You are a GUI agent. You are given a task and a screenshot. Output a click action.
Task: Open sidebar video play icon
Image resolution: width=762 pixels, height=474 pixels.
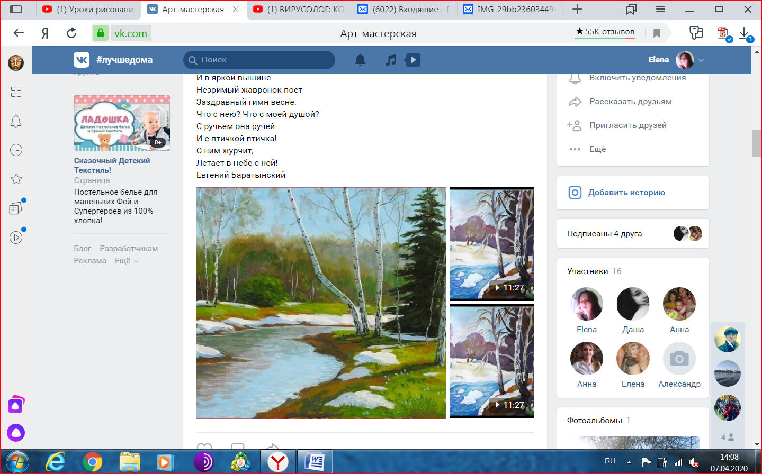[16, 238]
